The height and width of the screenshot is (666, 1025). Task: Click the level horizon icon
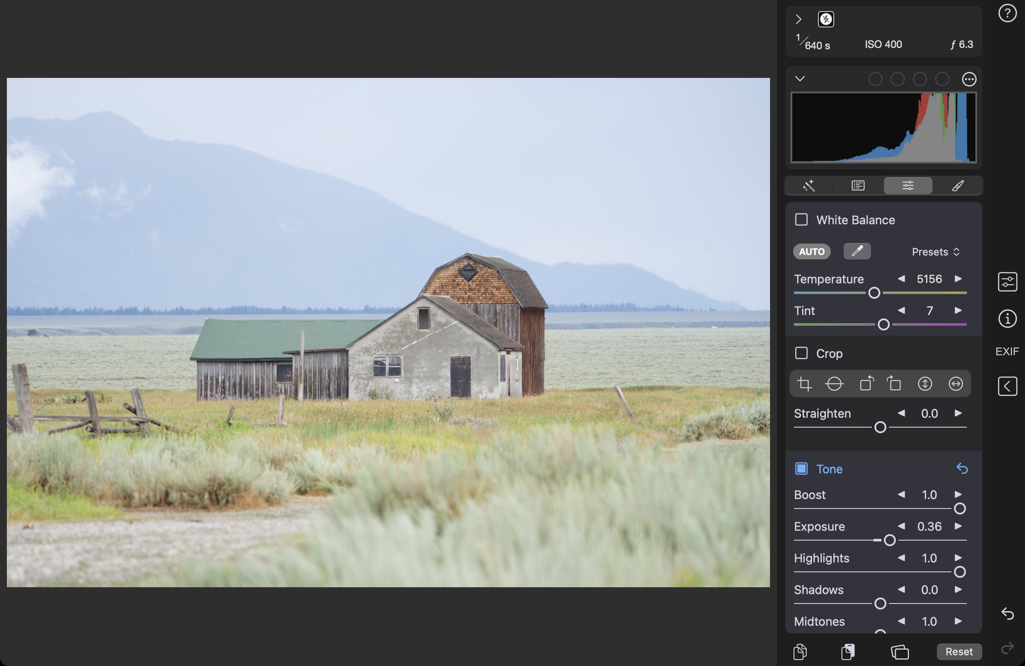(x=834, y=384)
